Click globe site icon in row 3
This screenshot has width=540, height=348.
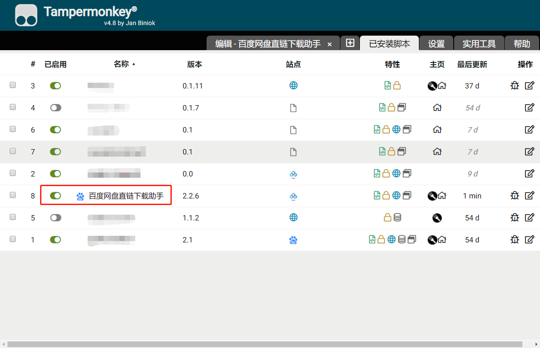[293, 86]
